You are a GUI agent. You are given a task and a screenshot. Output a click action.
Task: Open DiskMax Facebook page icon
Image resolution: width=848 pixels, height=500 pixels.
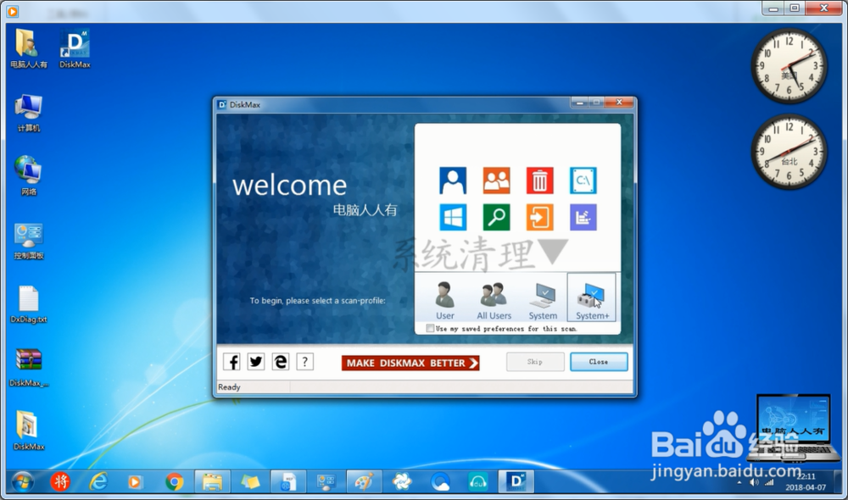click(x=232, y=362)
